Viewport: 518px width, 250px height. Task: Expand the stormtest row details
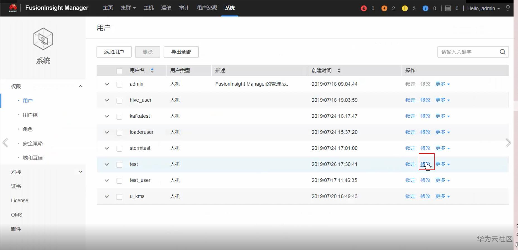(x=107, y=148)
